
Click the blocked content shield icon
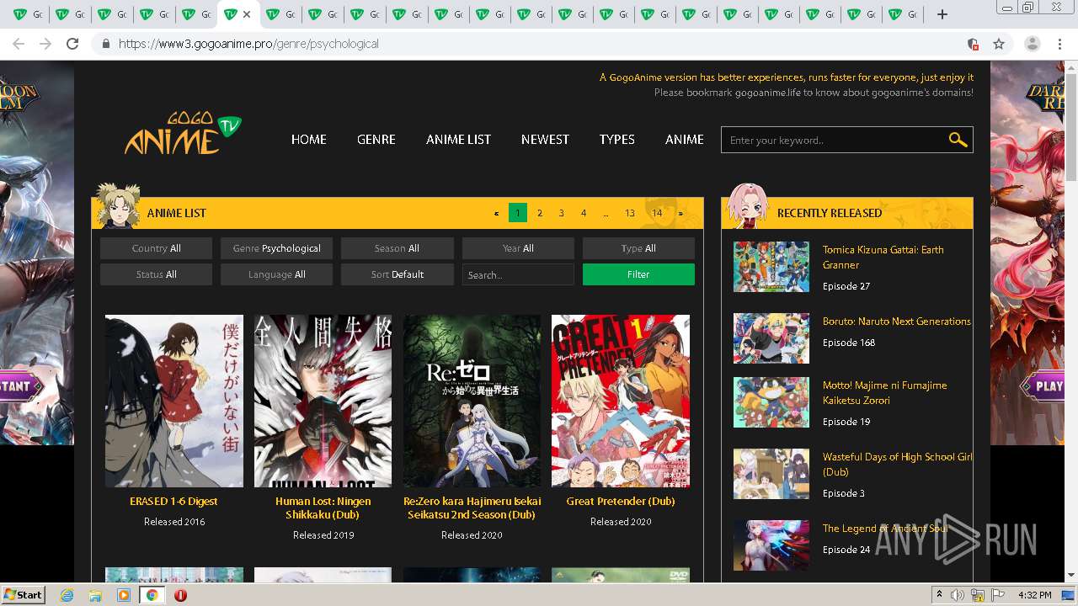(x=973, y=44)
